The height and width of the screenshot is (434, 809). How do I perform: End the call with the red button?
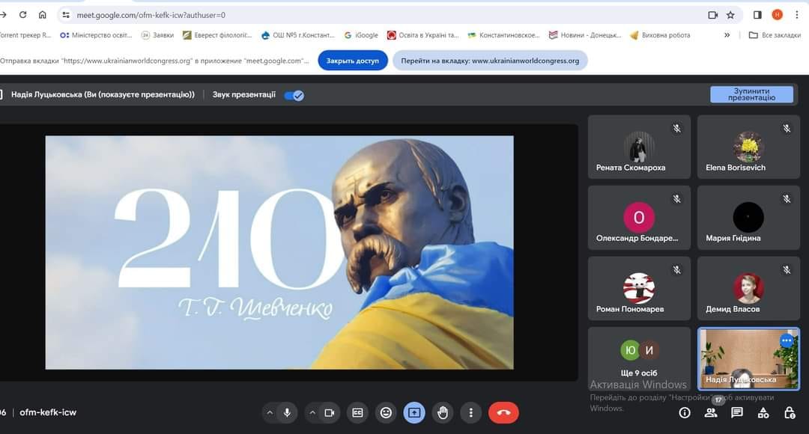tap(503, 412)
